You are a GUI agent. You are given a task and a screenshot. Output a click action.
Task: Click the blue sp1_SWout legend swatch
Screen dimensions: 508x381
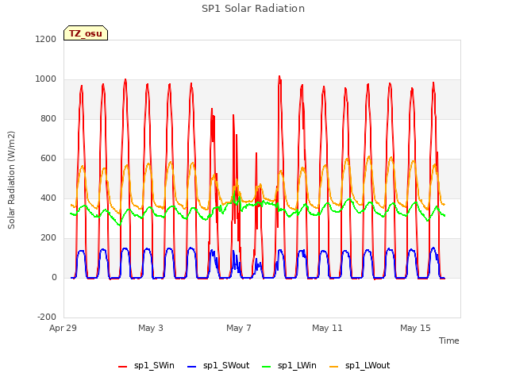click(192, 367)
